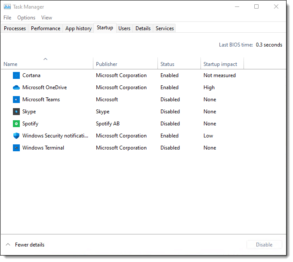Image resolution: width=293 pixels, height=262 pixels.
Task: Select the Windows Security notificati... entry
Action: 56,136
